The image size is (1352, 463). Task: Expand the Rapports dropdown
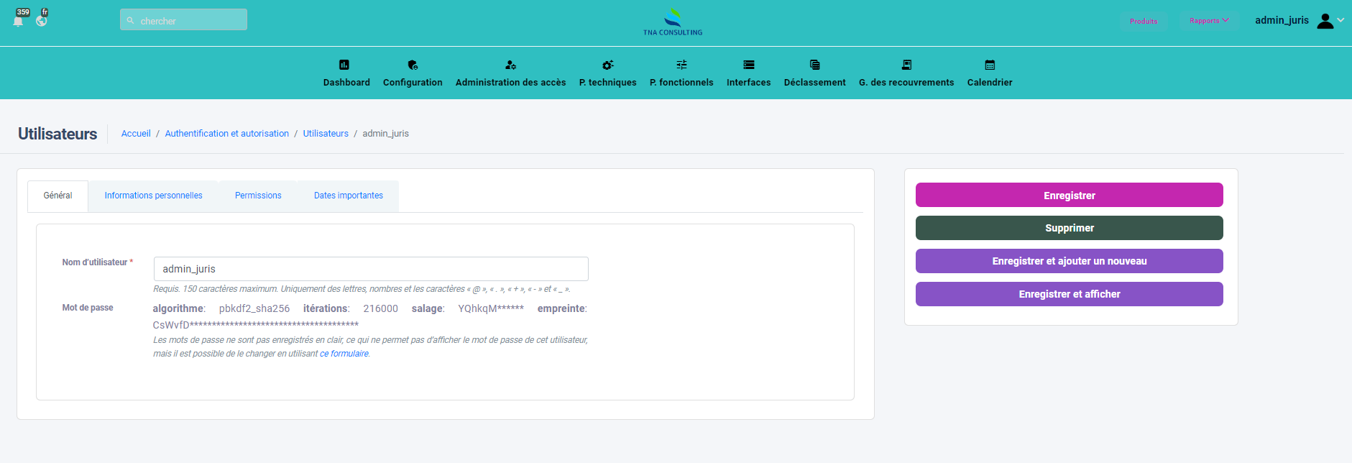[1209, 21]
